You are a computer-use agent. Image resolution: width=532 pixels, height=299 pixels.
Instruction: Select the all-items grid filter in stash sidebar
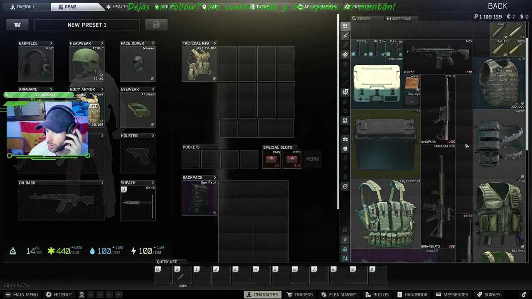[345, 26]
